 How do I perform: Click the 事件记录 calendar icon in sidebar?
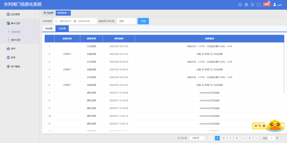tap(8, 23)
